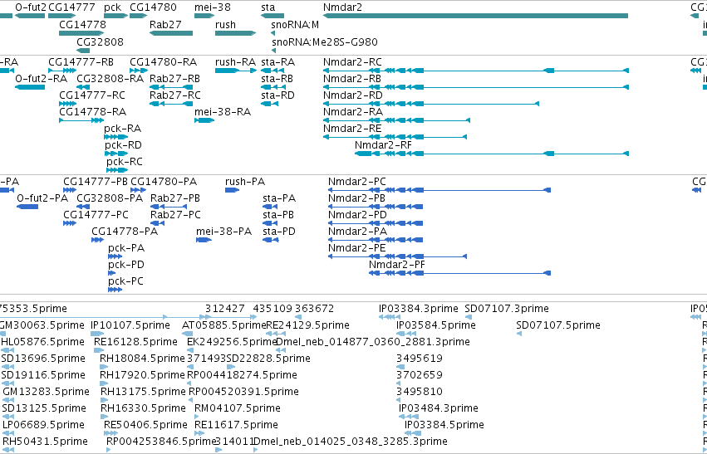Viewport: 707px width, 454px height.
Task: Click the SD07107.3prime EST label
Action: click(506, 309)
